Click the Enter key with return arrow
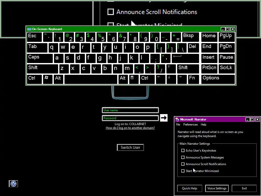Image resolution: width=261 pixels, height=196 pixels. click(x=185, y=58)
